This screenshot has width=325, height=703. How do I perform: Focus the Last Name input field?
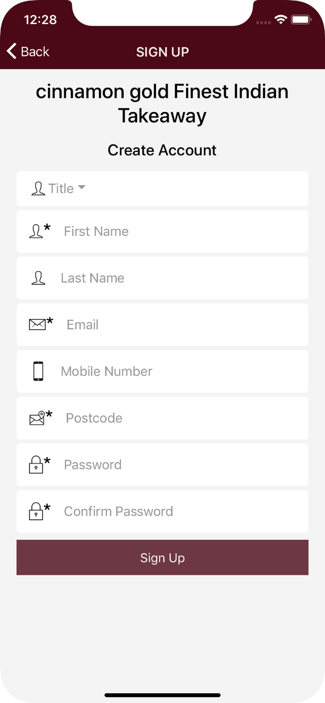(162, 278)
